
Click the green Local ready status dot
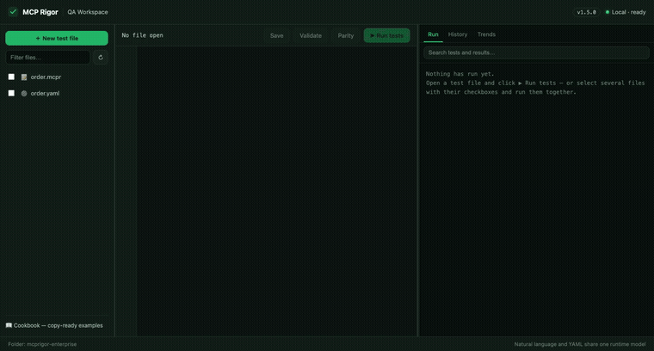click(608, 12)
